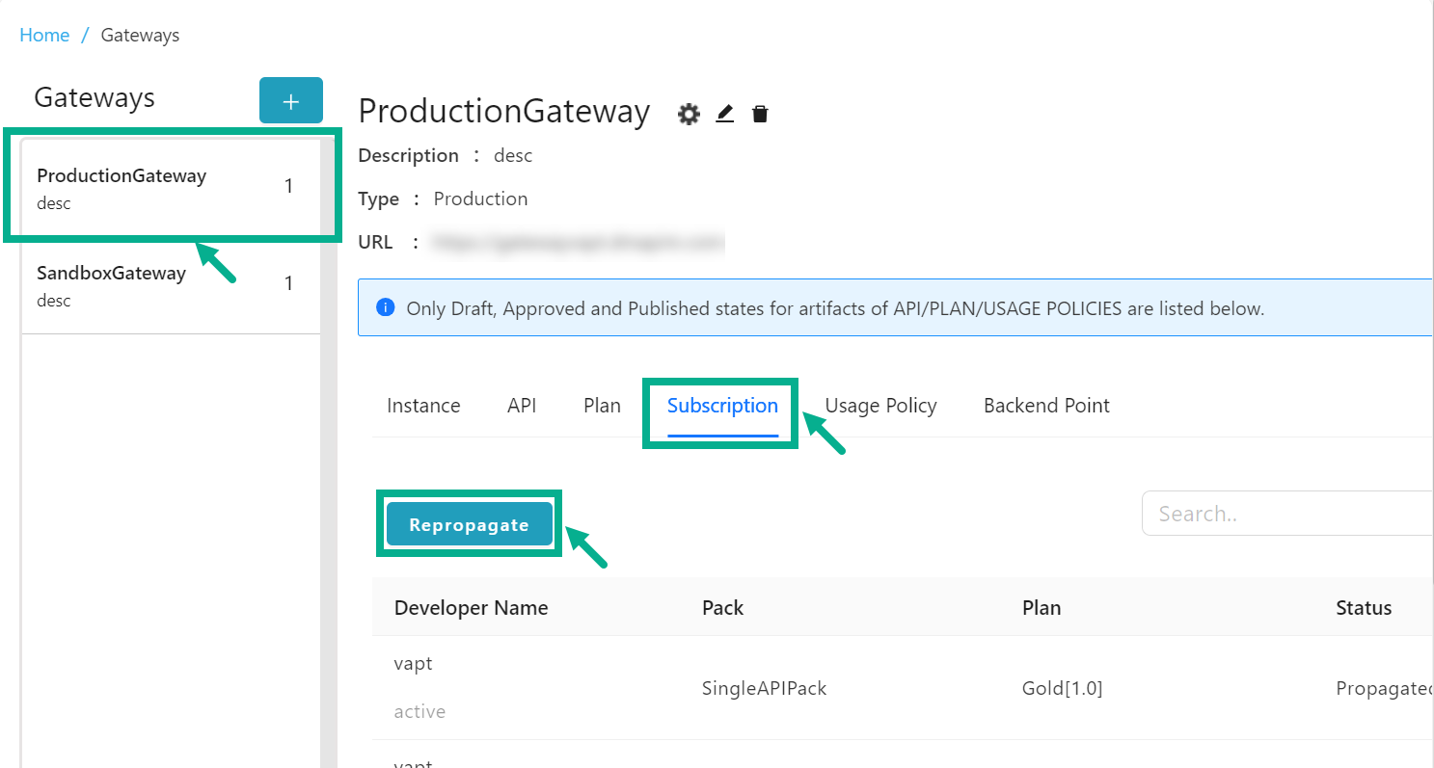Delete ProductionGateway with the trash icon
1434x768 pixels.
(760, 113)
